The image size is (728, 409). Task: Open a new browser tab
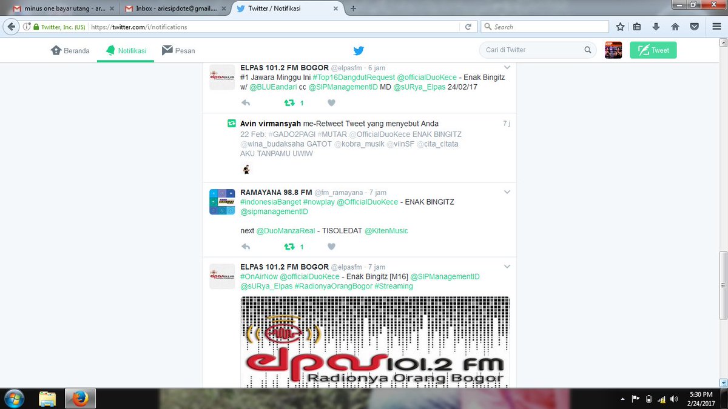point(353,8)
